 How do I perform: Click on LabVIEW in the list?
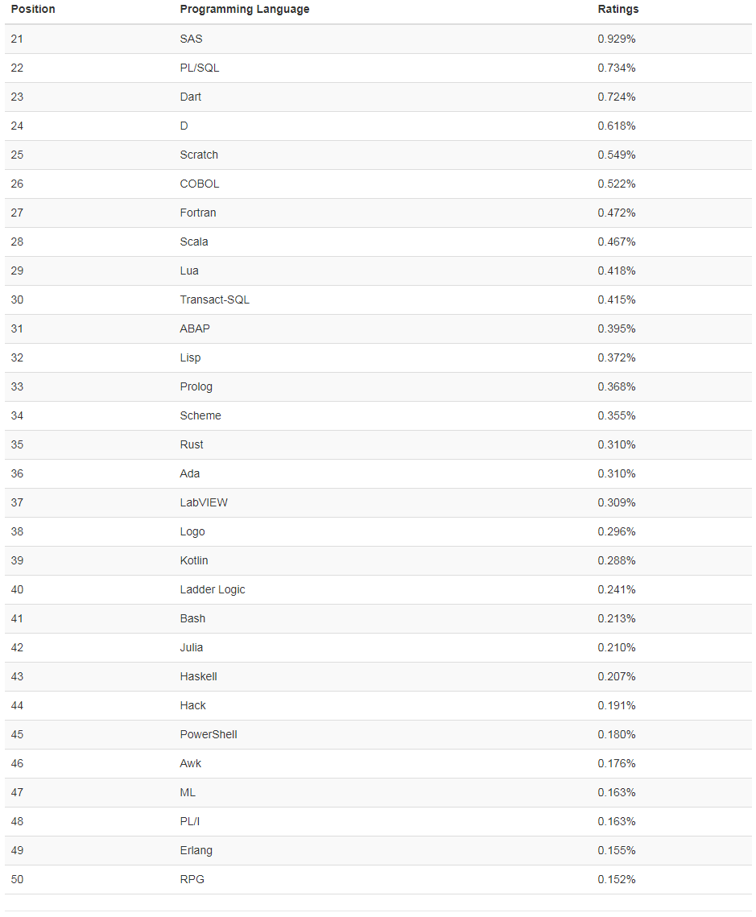[203, 502]
